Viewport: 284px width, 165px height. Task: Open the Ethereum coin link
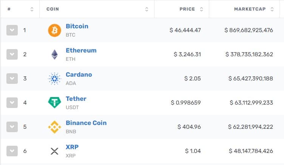[x=81, y=50]
